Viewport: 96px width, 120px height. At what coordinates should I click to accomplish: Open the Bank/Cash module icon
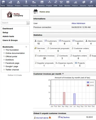click(x=42, y=2)
